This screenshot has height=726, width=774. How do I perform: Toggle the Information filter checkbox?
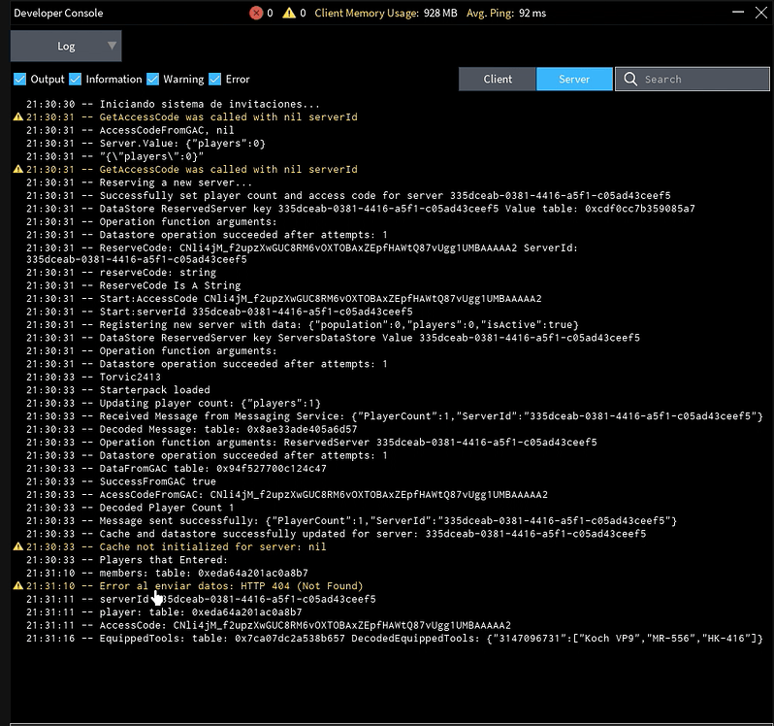click(75, 80)
